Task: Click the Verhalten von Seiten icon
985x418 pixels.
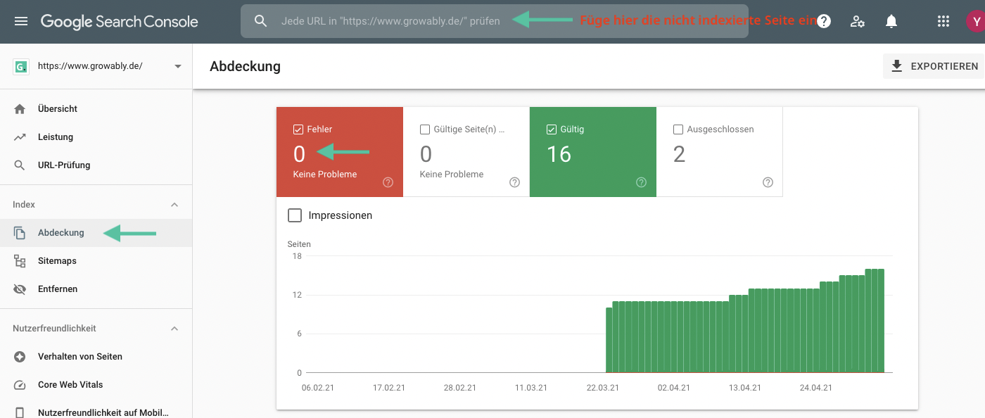Action: (20, 357)
